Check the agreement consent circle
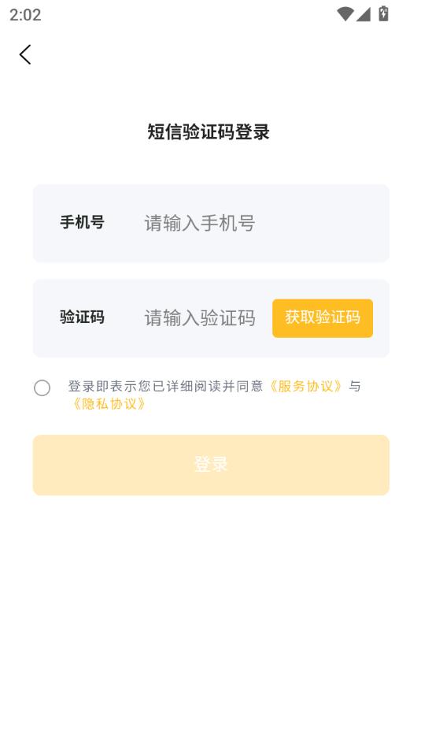Image resolution: width=421 pixels, height=749 pixels. pyautogui.click(x=42, y=387)
